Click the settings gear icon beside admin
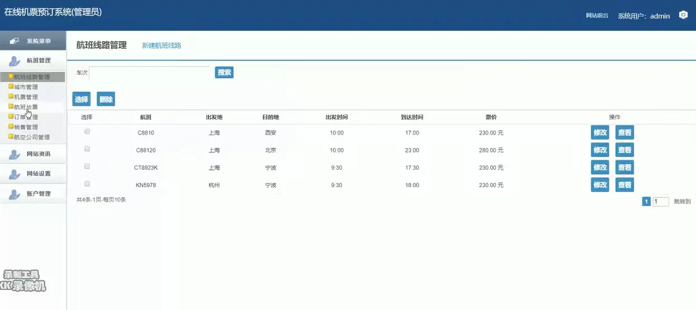This screenshot has width=696, height=310. click(x=683, y=15)
